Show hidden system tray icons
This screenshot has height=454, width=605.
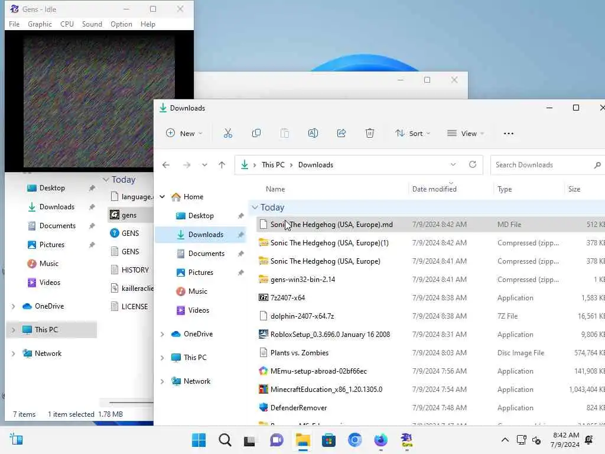coord(505,440)
